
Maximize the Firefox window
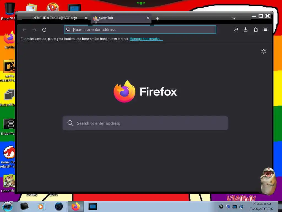point(261,16)
